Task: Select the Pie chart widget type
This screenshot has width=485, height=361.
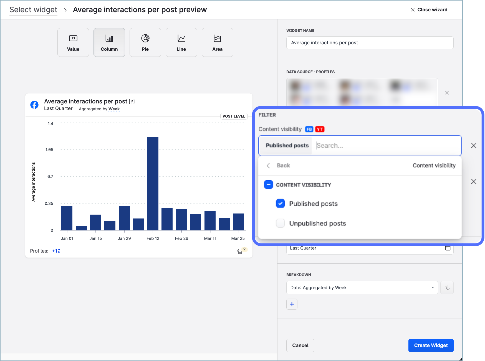Action: (x=145, y=42)
